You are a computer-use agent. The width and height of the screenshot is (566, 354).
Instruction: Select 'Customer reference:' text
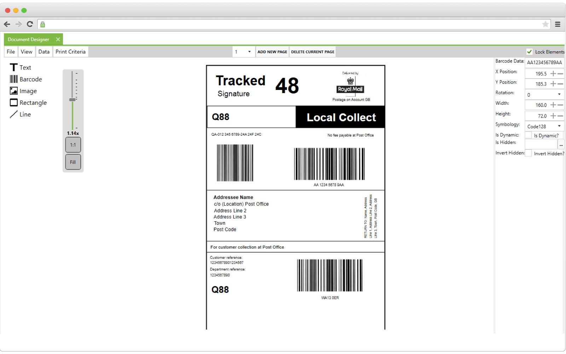click(226, 257)
